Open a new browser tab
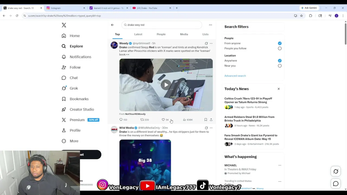The height and width of the screenshot is (195, 347). (177, 8)
